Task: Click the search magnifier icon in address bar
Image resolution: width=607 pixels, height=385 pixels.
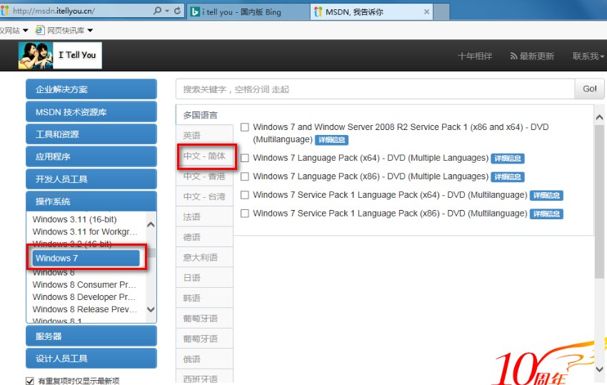Action: 157,11
